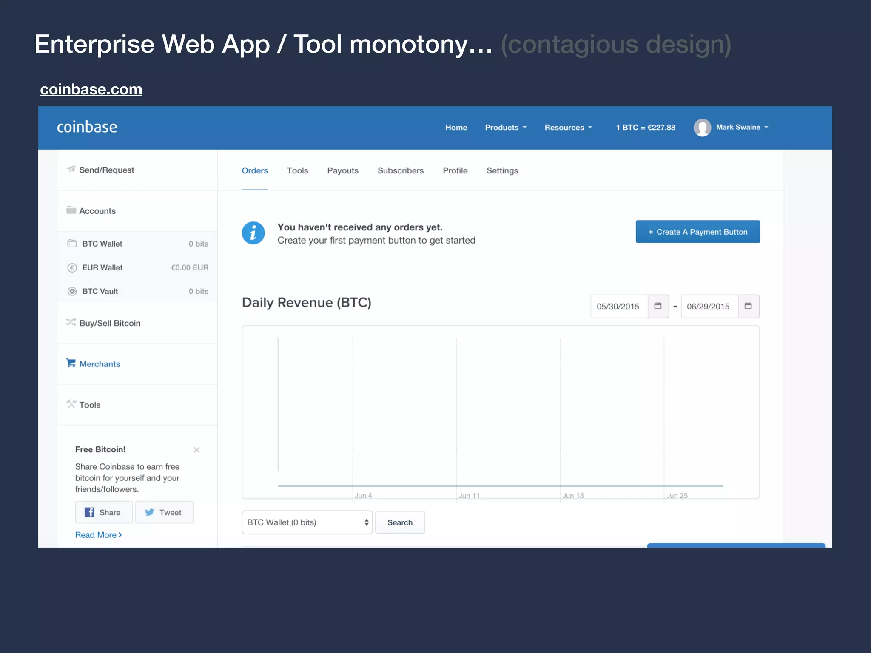Click the Accounts folder icon
The image size is (871, 653).
(71, 210)
